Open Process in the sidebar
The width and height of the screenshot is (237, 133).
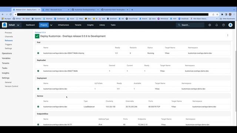click(8, 33)
